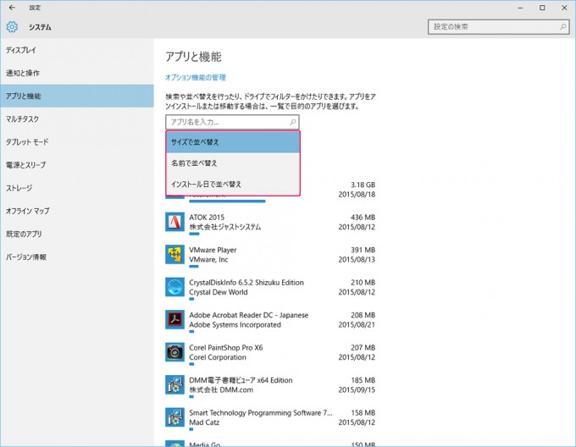Select VMware Player app name
This screenshot has height=447, width=576.
(213, 250)
